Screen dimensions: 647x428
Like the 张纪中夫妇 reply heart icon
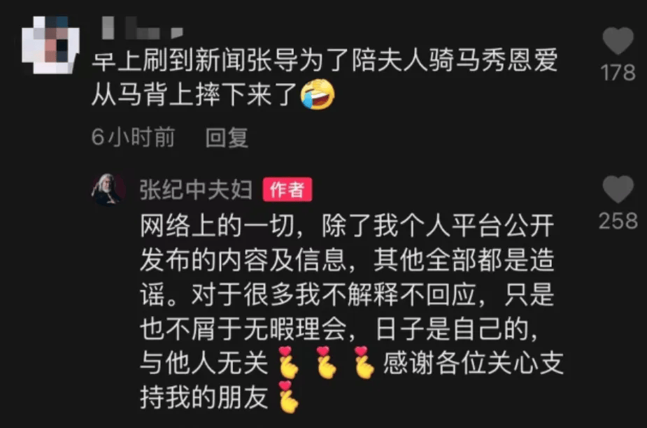[x=618, y=189]
